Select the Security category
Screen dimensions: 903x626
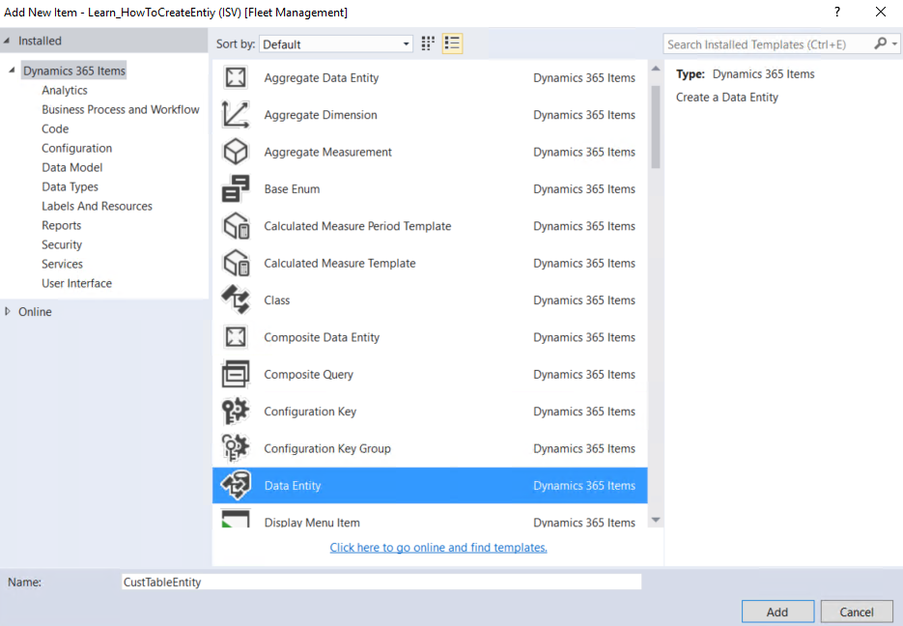[x=62, y=244]
